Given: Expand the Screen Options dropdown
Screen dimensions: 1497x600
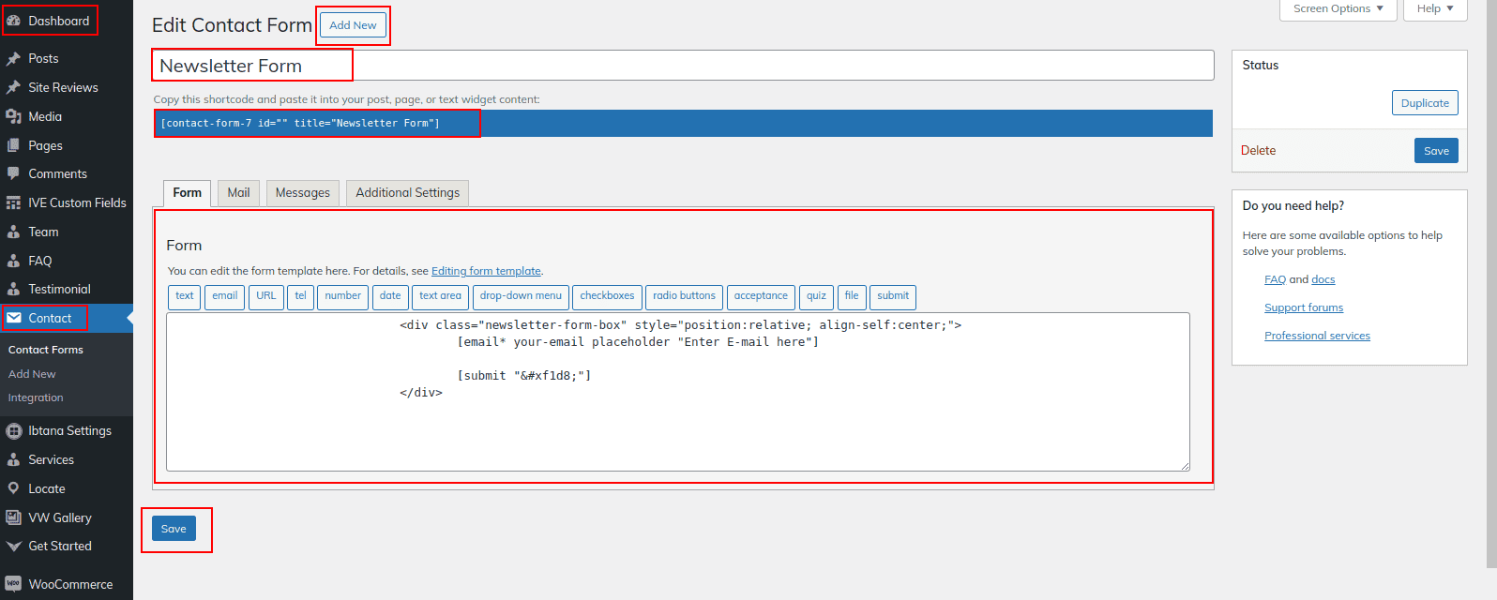Looking at the screenshot, I should (x=1338, y=8).
